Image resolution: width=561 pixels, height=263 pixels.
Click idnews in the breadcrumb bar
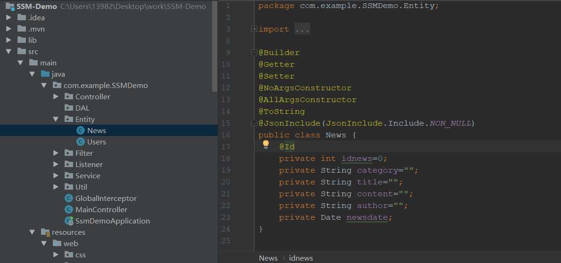point(301,258)
